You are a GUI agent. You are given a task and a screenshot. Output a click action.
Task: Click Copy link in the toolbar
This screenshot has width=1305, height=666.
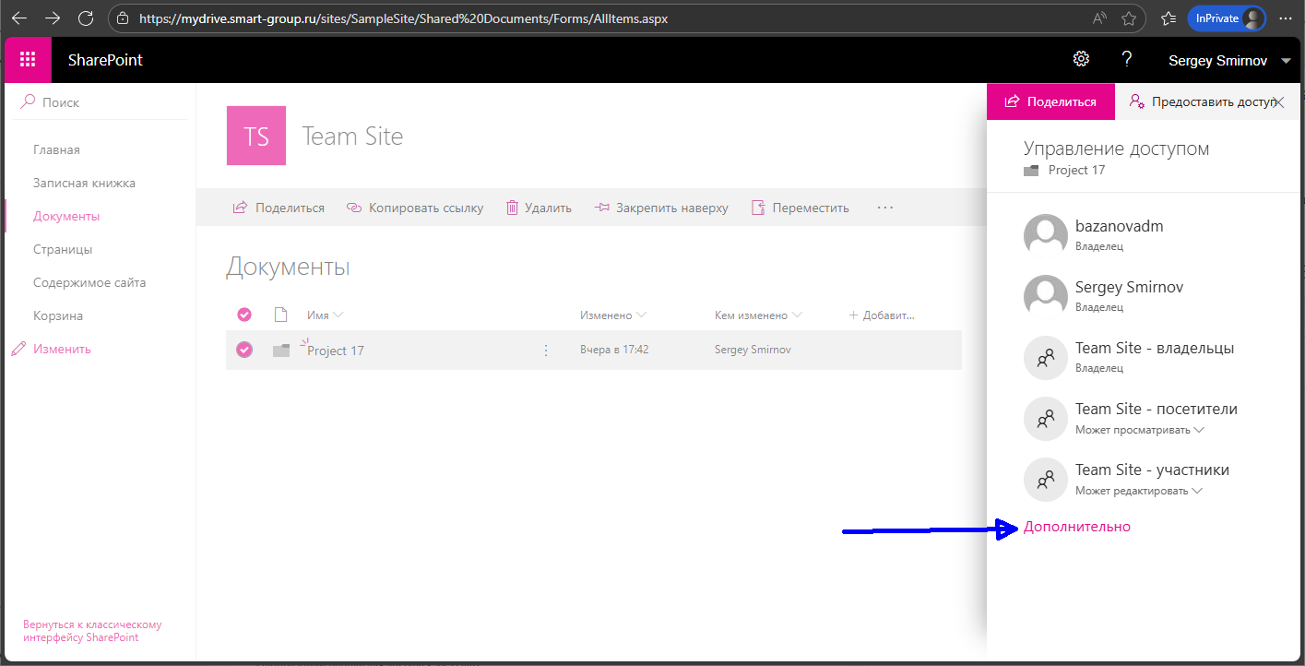click(415, 208)
